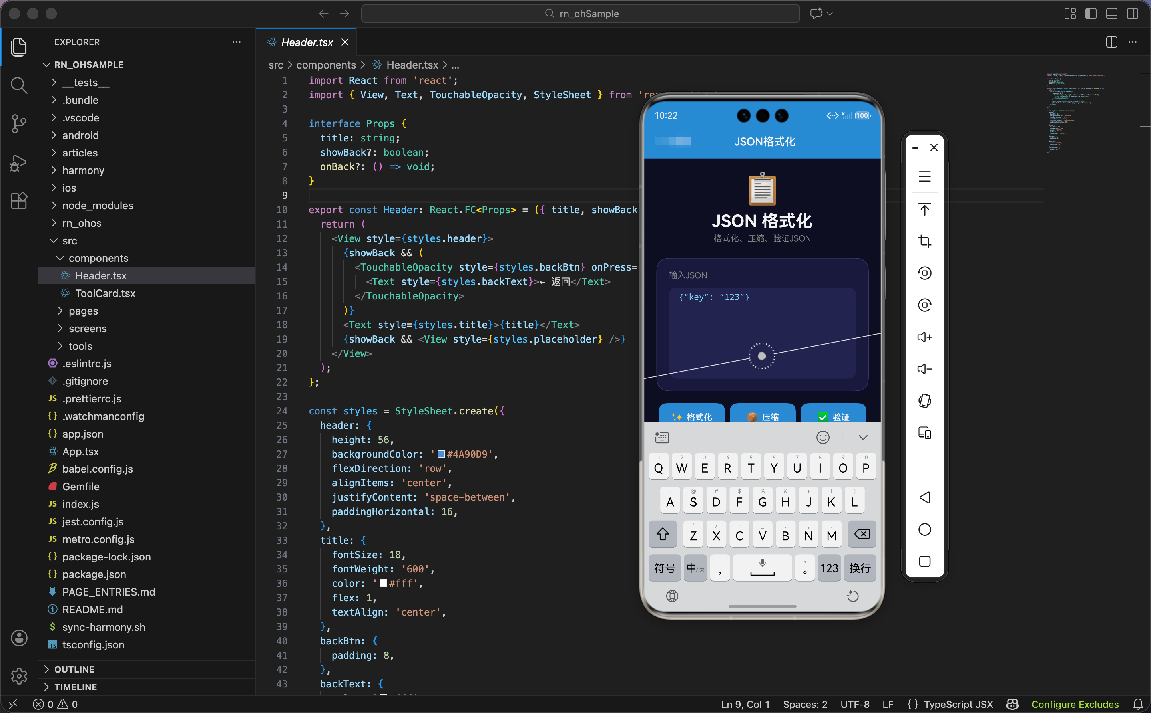
Task: Toggle the secondary side bar visibility
Action: 1132,14
